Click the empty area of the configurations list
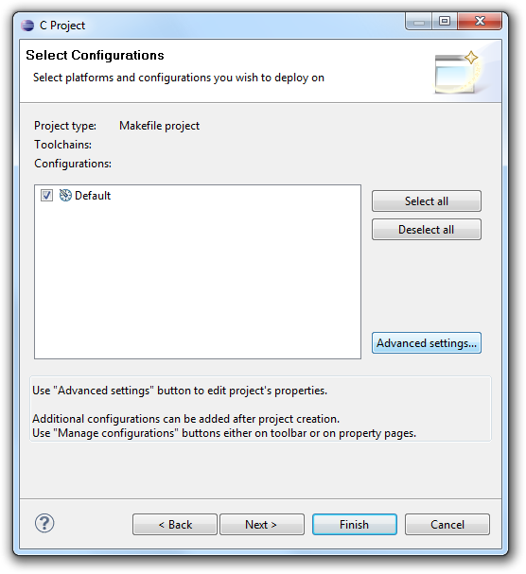 pos(198,282)
